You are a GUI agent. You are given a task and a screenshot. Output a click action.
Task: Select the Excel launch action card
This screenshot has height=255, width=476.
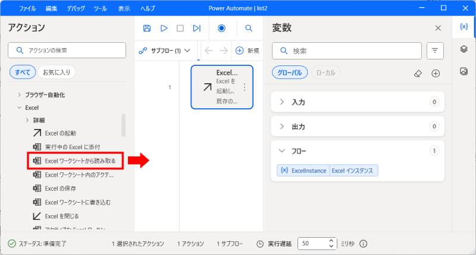coord(222,87)
